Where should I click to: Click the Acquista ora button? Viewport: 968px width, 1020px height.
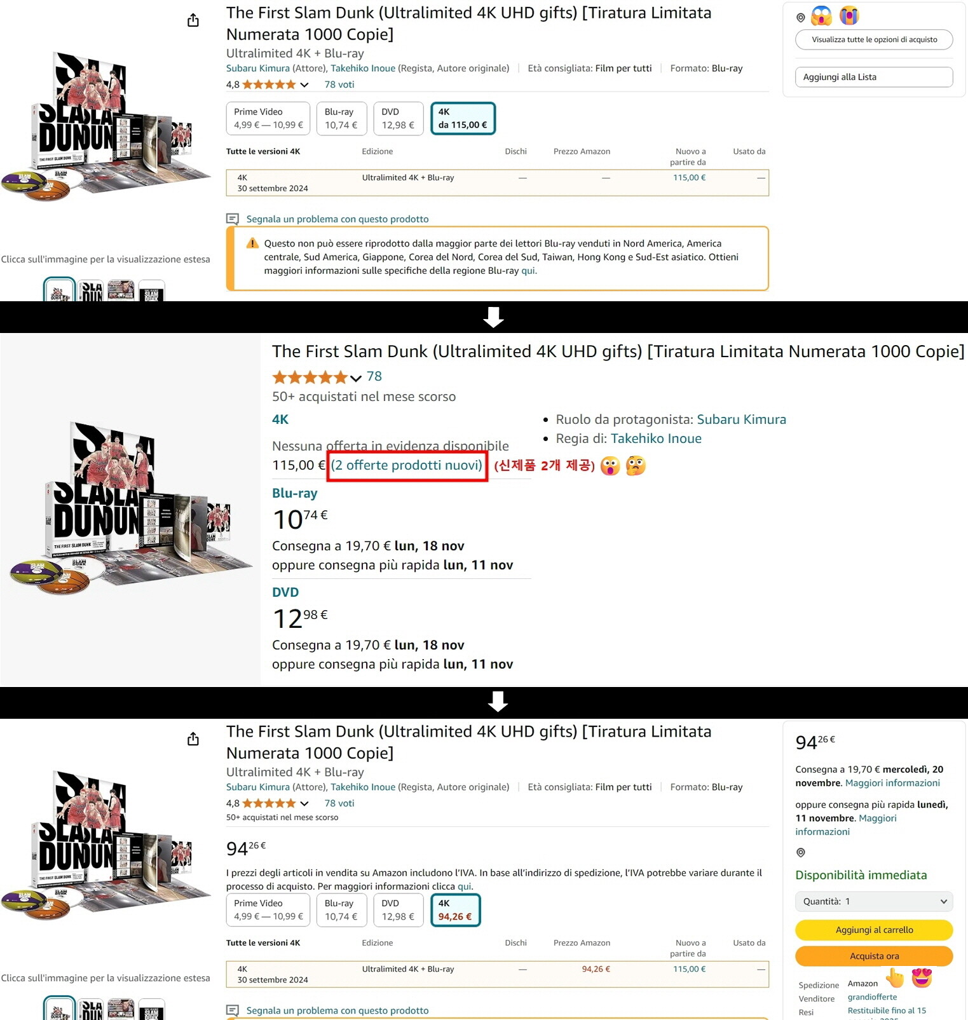coord(874,956)
